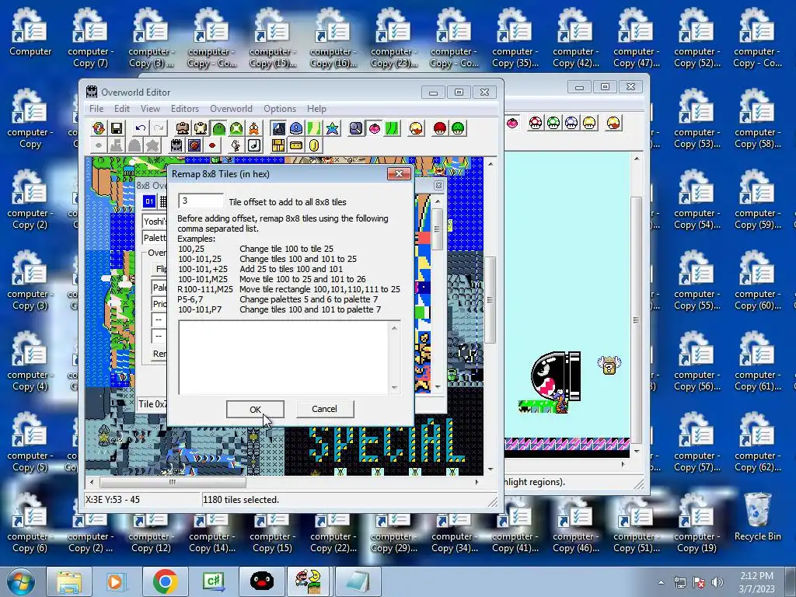
Task: Click the "X:3E Y:53 - 45" status text
Action: click(x=113, y=500)
